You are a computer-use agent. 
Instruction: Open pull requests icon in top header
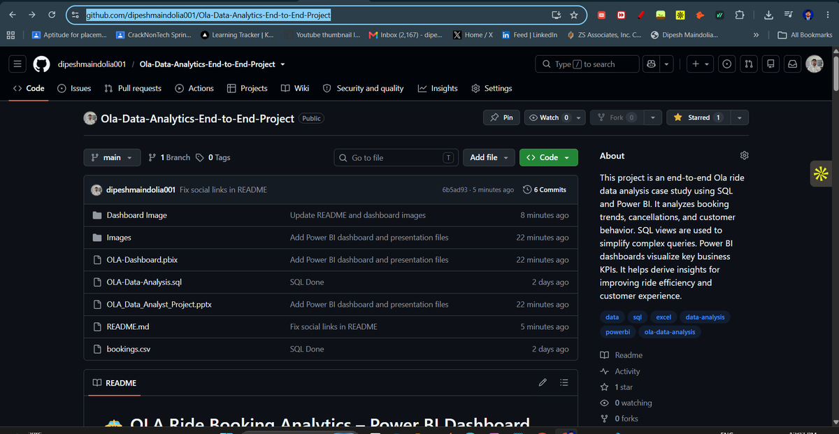pos(749,64)
